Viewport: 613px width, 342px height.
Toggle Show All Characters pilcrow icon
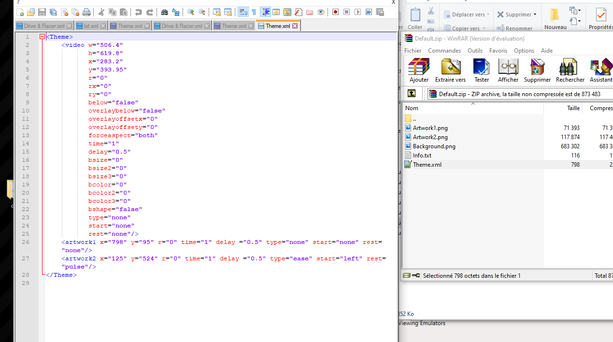[x=254, y=12]
